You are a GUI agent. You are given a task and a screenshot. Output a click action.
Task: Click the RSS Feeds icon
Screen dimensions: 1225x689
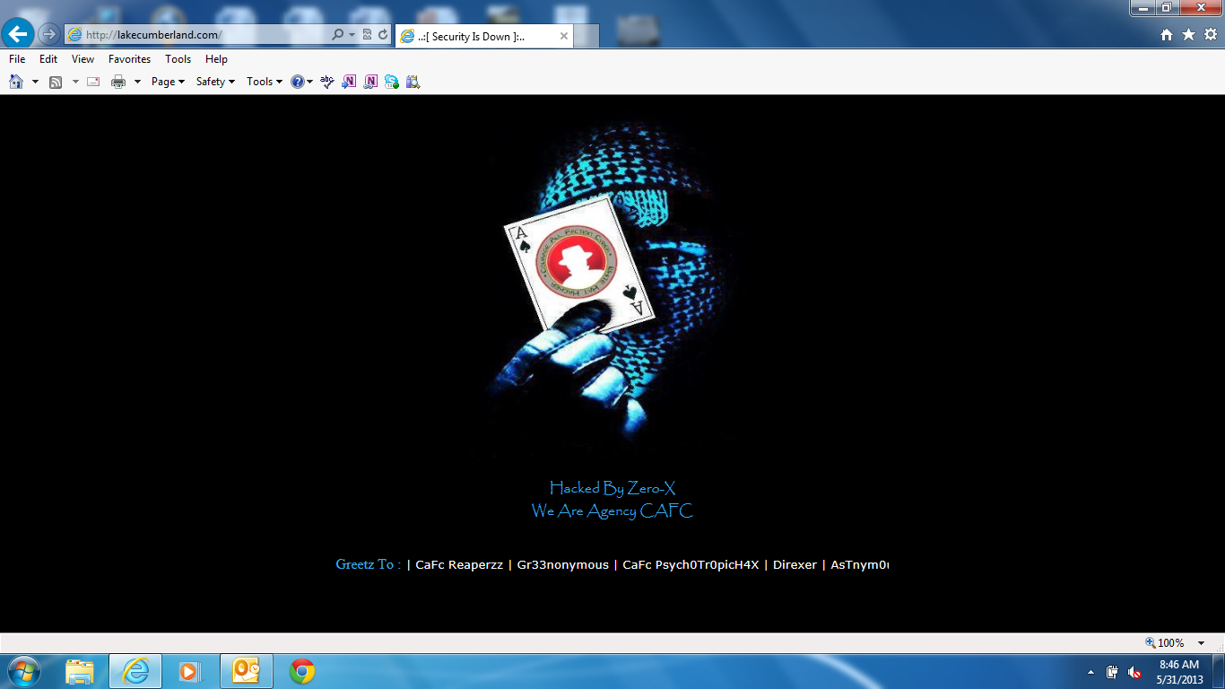pos(56,82)
